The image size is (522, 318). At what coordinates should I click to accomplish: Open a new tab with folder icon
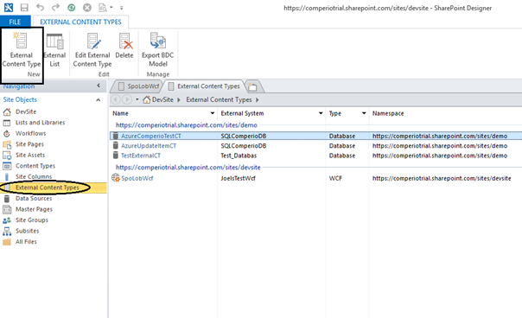click(252, 87)
